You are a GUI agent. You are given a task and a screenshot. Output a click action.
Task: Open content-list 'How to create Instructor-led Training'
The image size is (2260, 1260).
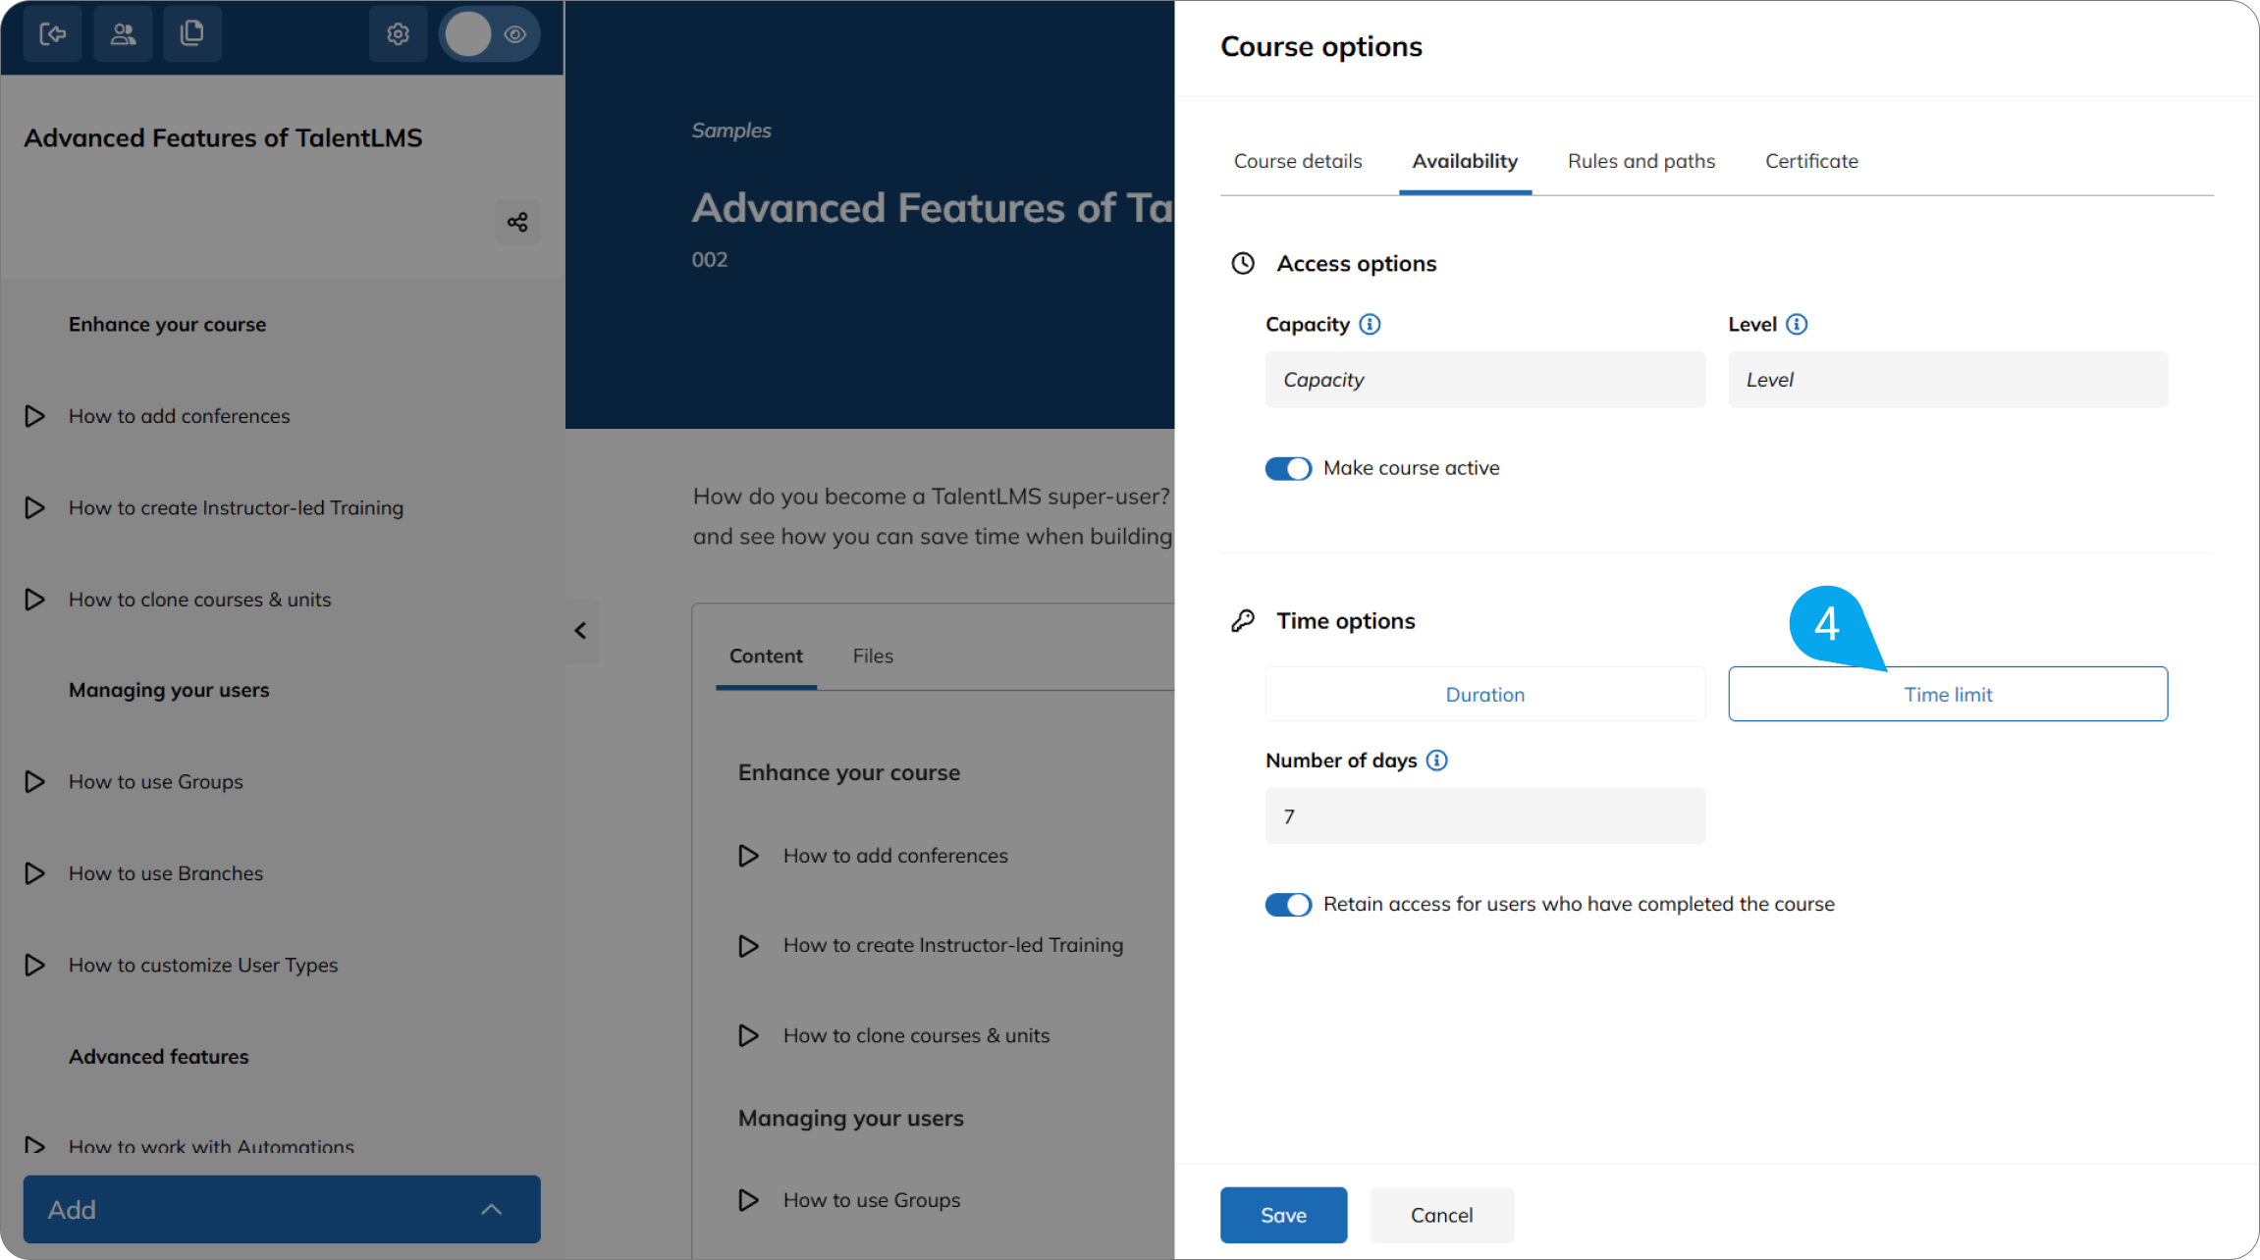953,945
